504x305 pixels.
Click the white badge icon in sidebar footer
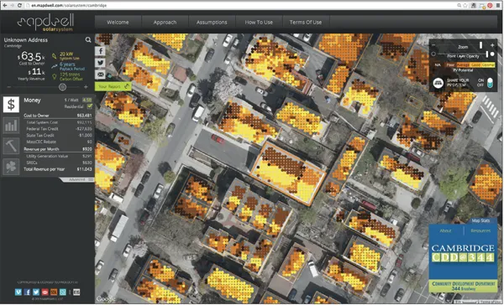click(x=76, y=292)
